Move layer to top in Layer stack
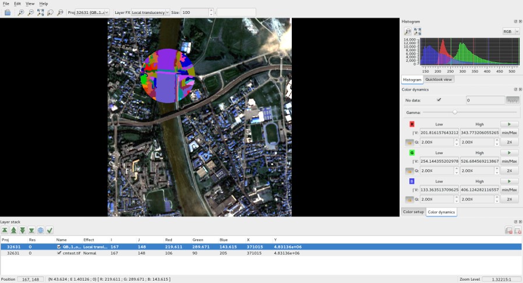Viewport: 523px width, 283px height. (5, 230)
